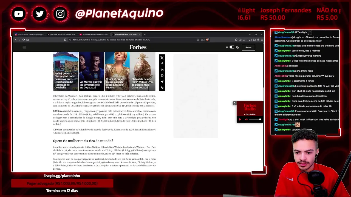Click Akira45683 kkkkkkkk chat message
The height and width of the screenshot is (197, 351).
pyautogui.click(x=286, y=66)
